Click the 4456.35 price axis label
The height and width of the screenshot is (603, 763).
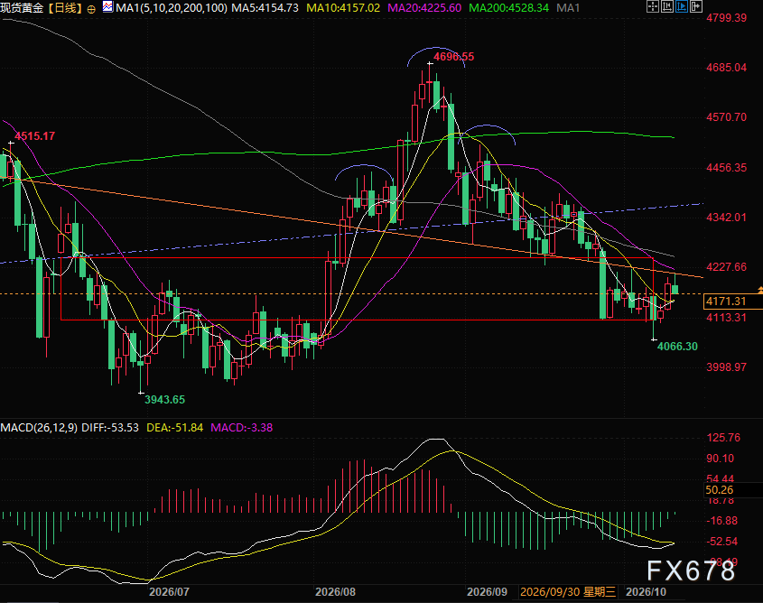point(727,168)
